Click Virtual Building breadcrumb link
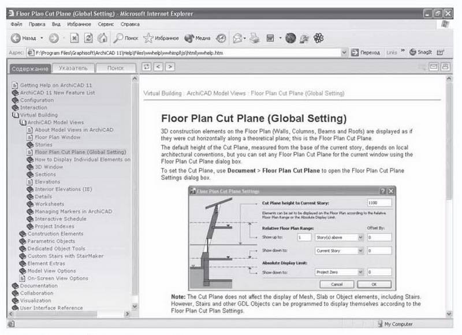This screenshot has height=335, width=462. pyautogui.click(x=162, y=93)
